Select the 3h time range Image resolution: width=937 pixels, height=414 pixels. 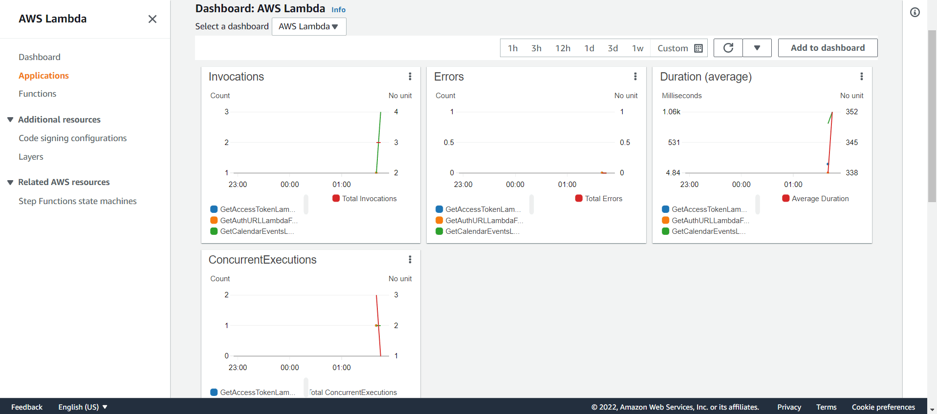[x=536, y=48]
